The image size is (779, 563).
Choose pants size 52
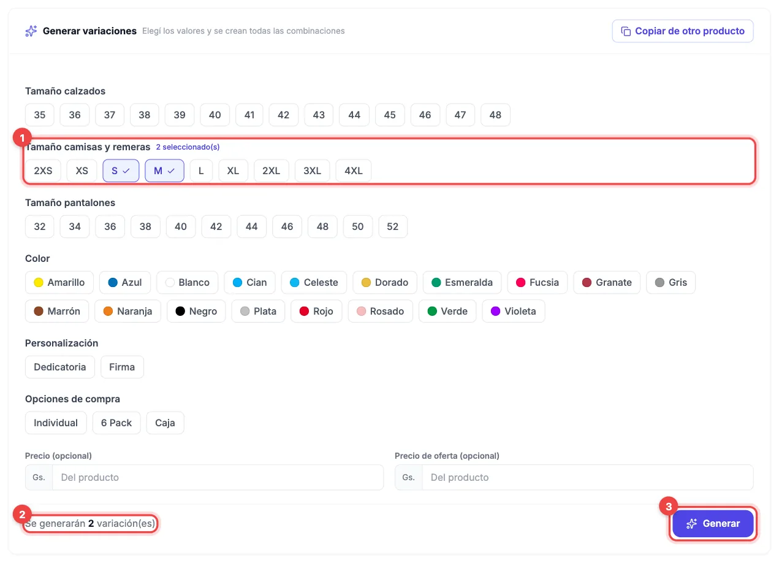pos(393,227)
